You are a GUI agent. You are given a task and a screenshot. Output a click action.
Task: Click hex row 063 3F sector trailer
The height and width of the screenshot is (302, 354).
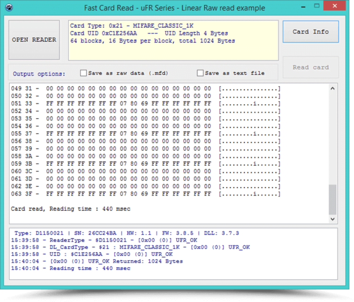point(146,194)
